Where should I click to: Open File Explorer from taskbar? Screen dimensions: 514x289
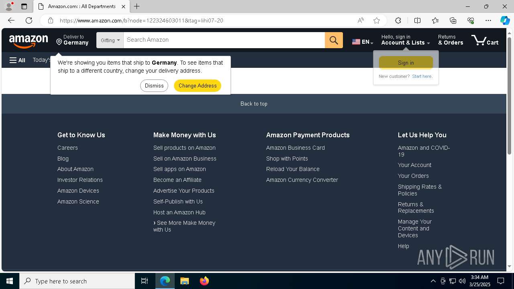tap(184, 281)
